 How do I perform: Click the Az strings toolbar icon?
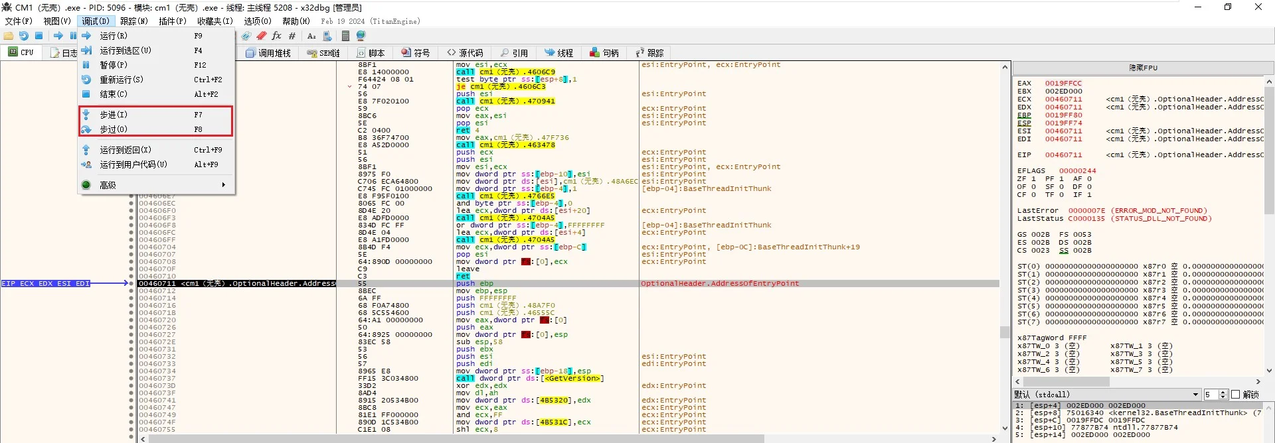(x=311, y=36)
